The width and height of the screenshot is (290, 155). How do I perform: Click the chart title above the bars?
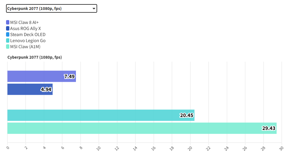34,57
